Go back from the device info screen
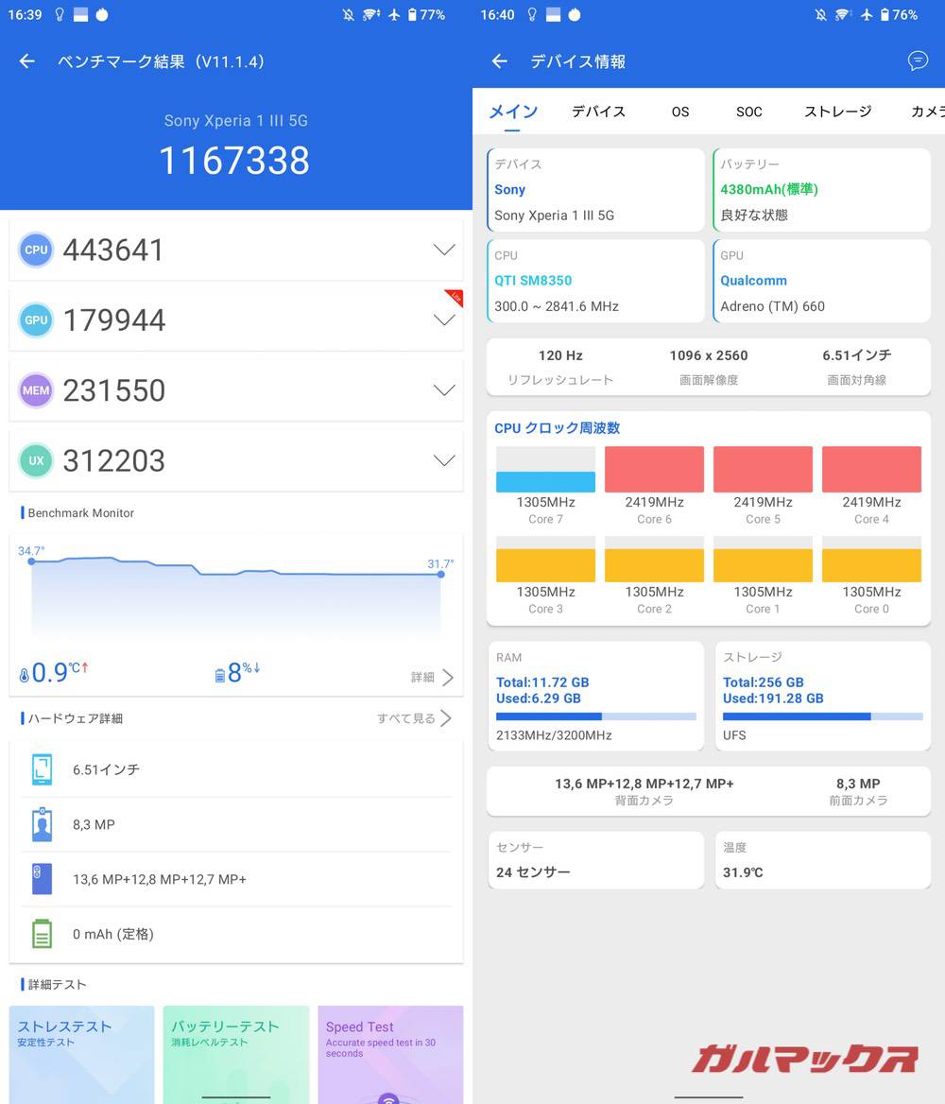The image size is (945, 1104). tap(499, 61)
